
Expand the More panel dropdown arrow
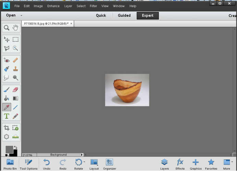coord(232,161)
